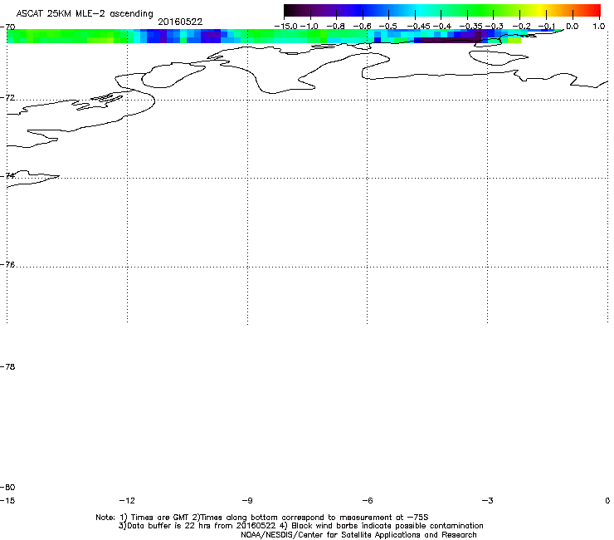The width and height of the screenshot is (614, 540).
Task: Click latitude label -74 on the left axis
Action: coord(7,175)
